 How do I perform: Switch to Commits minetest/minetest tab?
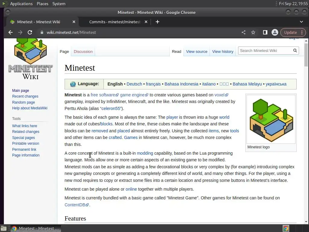[115, 22]
